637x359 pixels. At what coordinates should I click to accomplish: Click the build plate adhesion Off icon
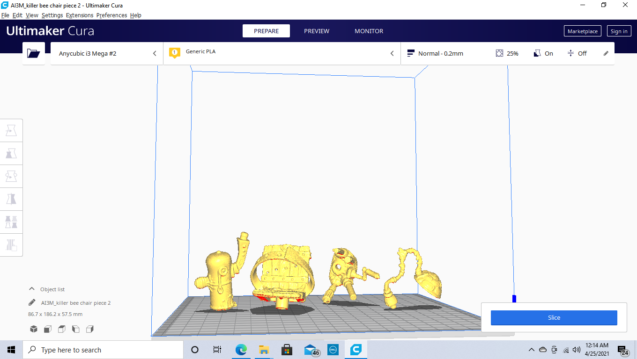pyautogui.click(x=570, y=53)
